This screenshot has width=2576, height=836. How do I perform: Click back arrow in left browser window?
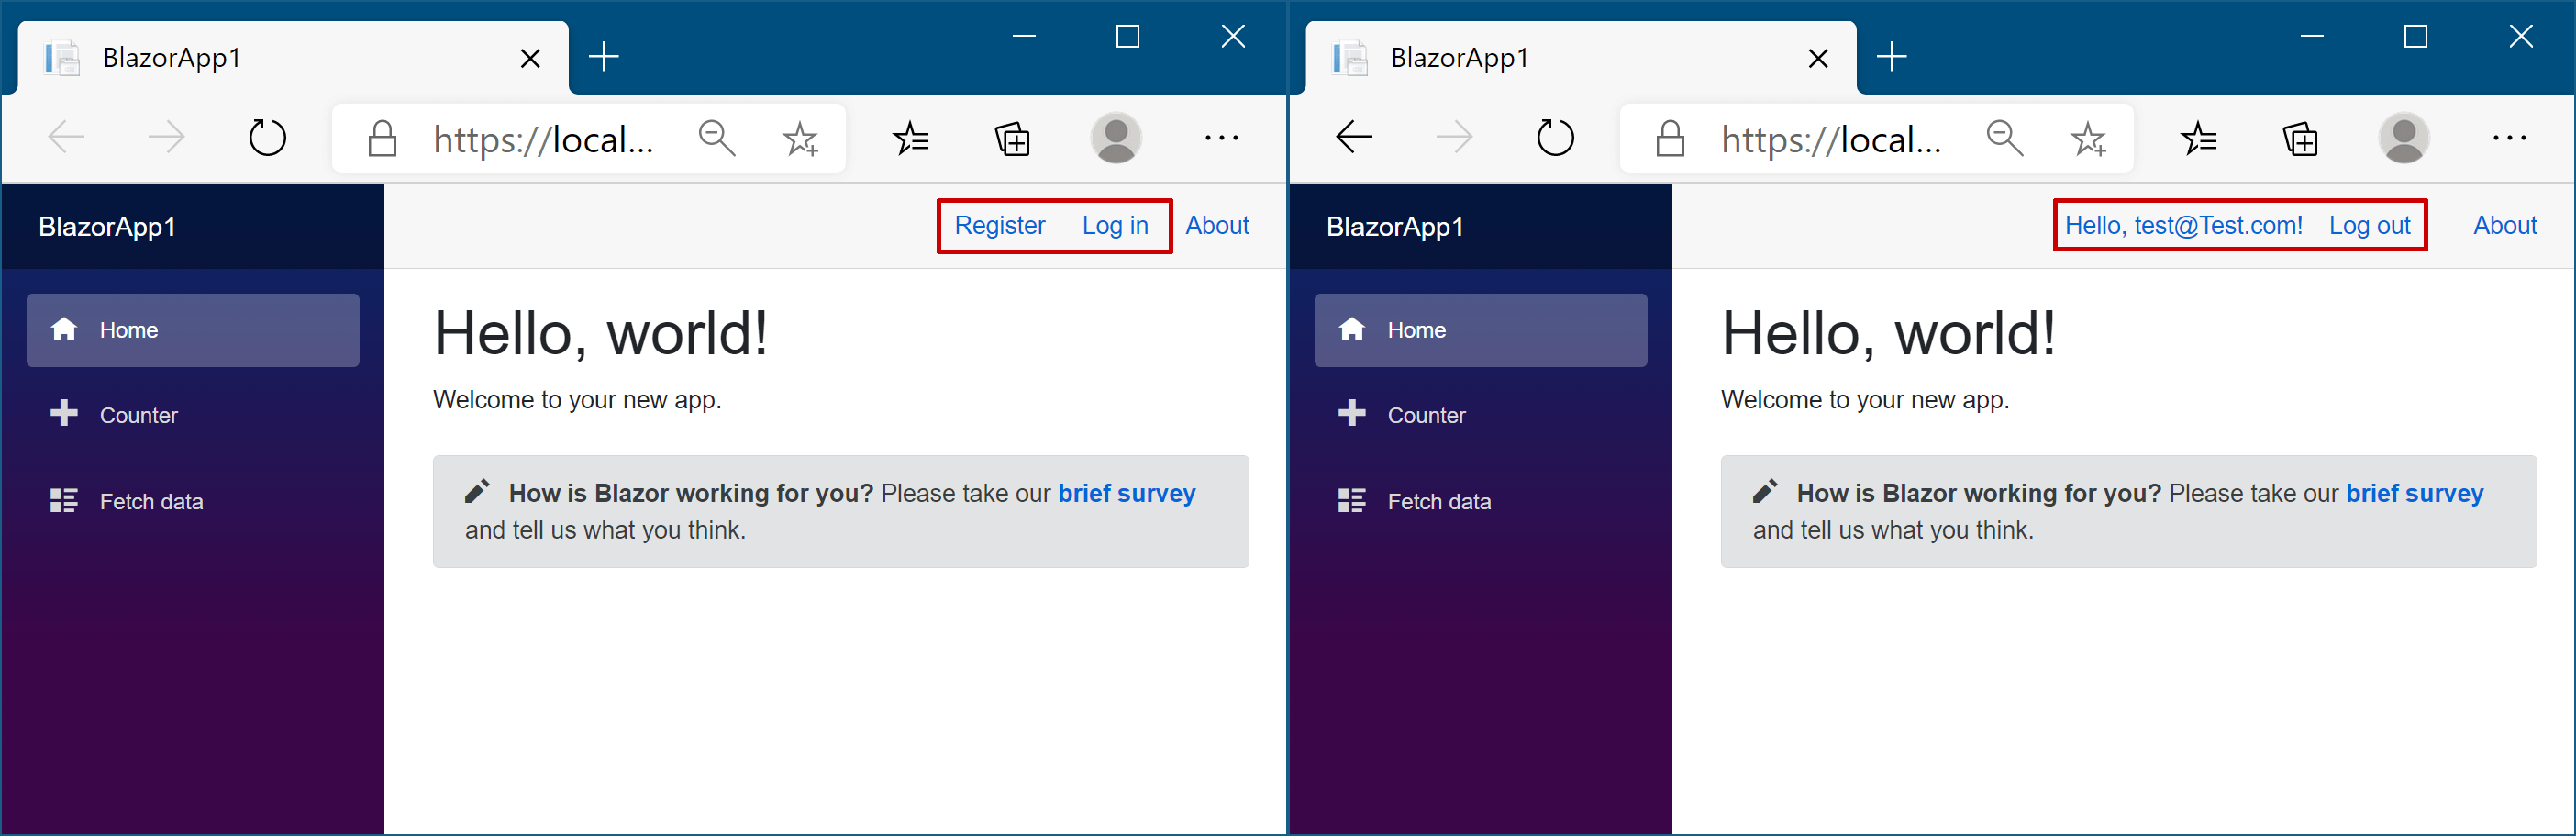point(67,137)
